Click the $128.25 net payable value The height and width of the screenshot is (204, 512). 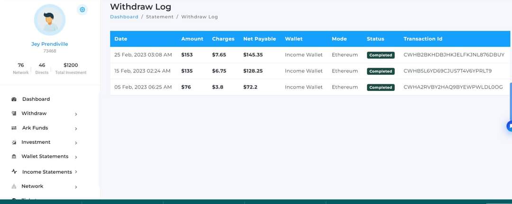tap(253, 71)
